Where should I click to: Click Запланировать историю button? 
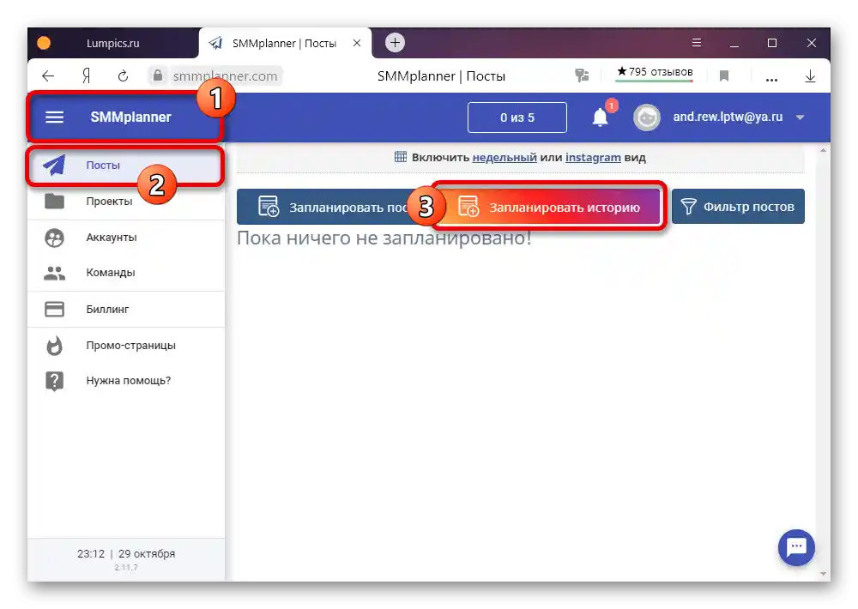coord(548,207)
